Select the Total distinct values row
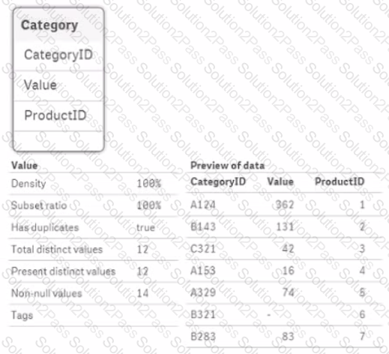Screen dimensions: 389x354 click(x=94, y=250)
